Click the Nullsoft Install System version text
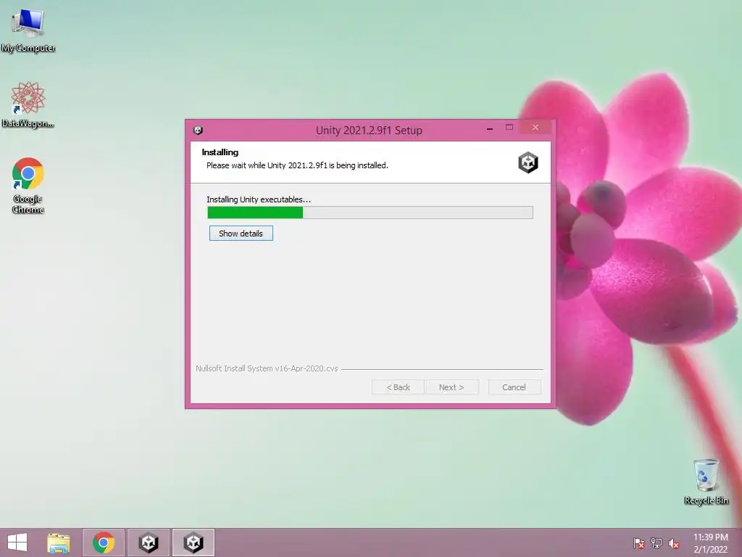Screen dimensions: 742x557 pos(267,368)
